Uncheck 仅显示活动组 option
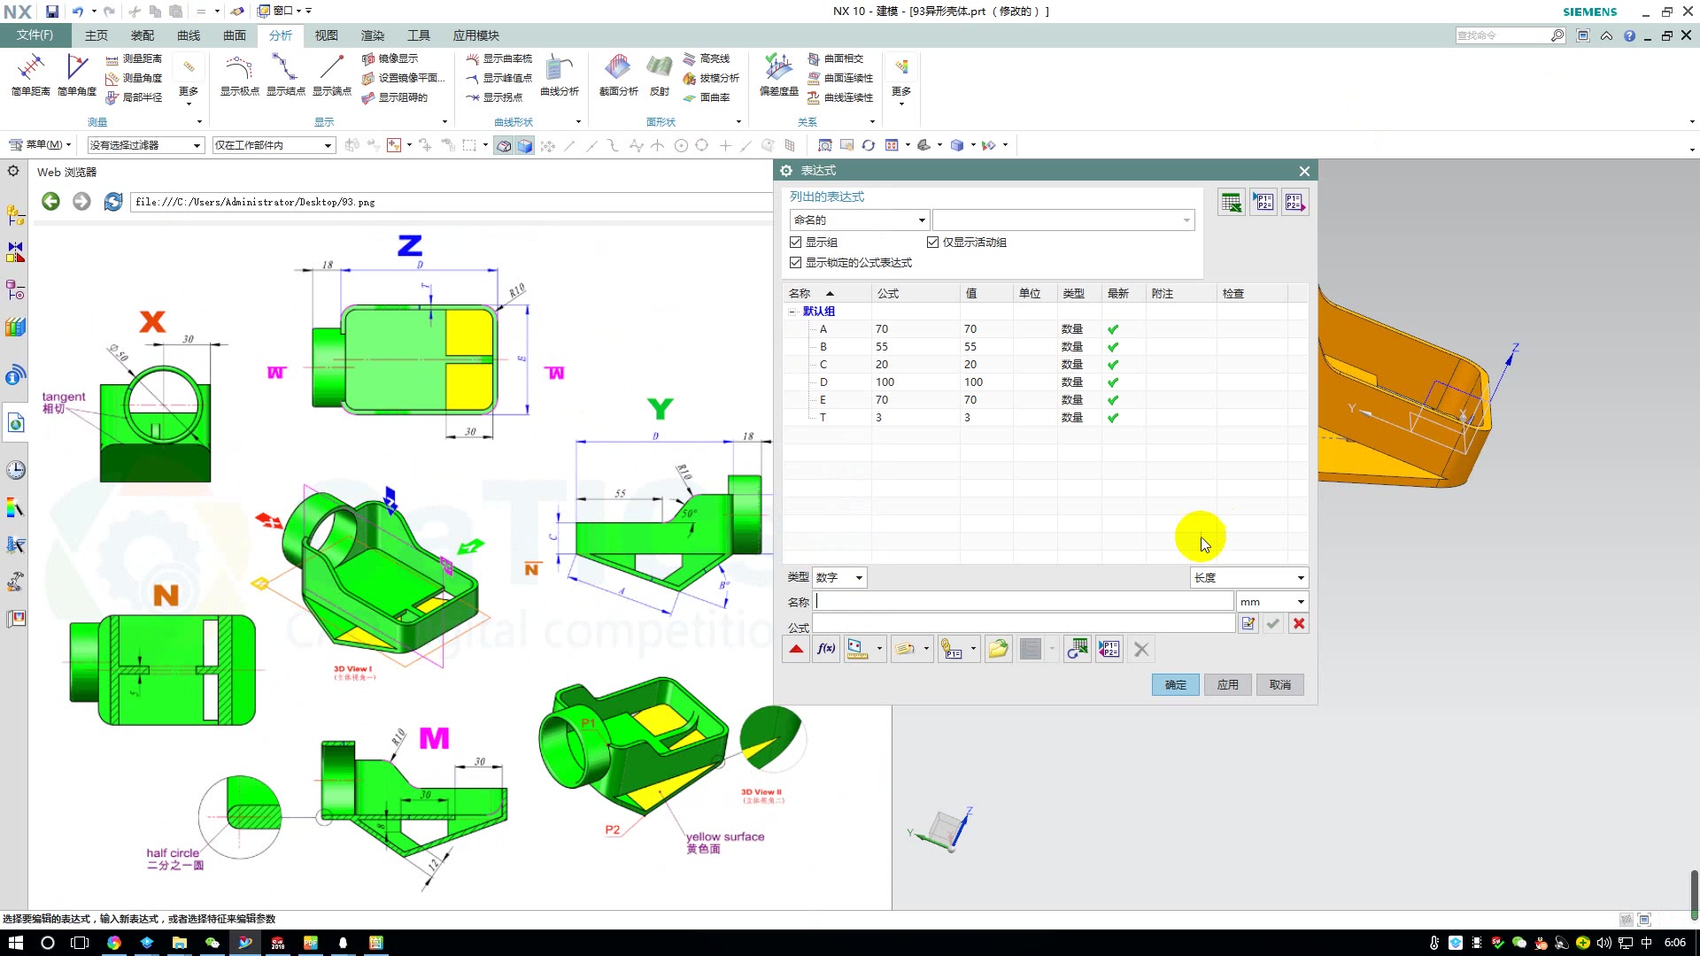This screenshot has height=956, width=1700. tap(932, 243)
